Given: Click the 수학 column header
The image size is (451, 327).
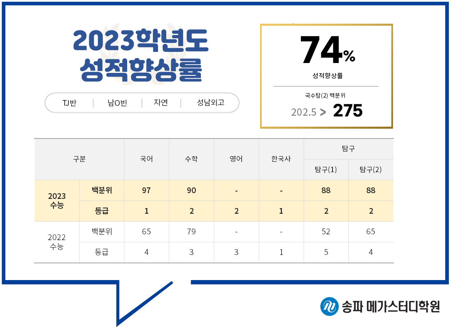Looking at the screenshot, I should pos(191,159).
